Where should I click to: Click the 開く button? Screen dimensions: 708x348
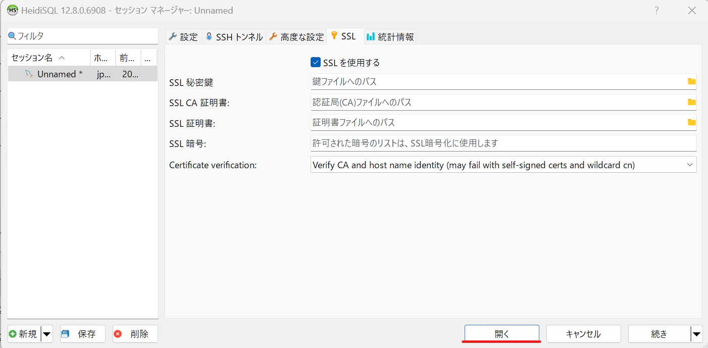502,334
